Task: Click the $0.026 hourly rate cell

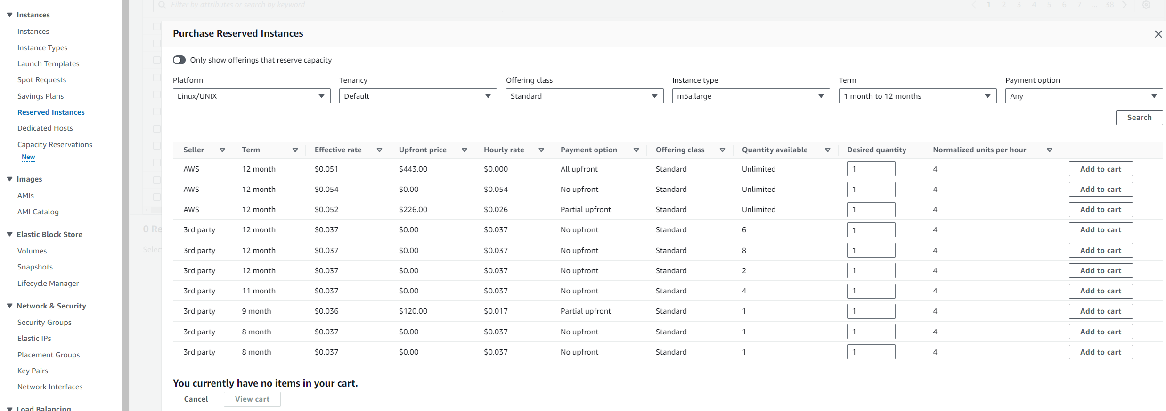Action: coord(496,209)
